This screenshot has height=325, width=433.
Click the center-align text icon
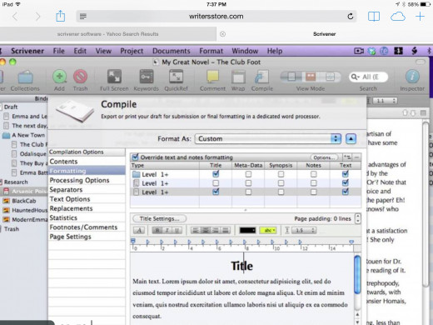(206, 230)
